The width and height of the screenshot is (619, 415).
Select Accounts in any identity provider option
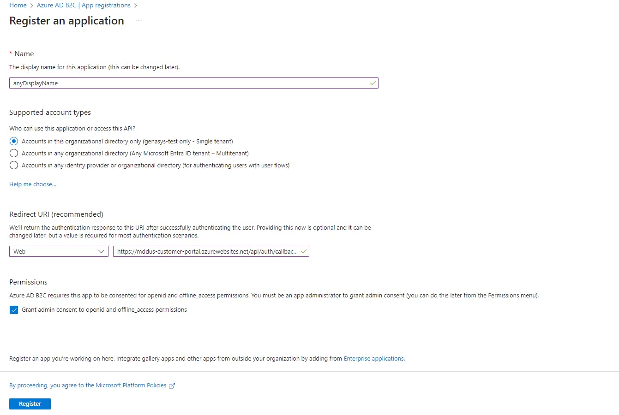(x=14, y=165)
